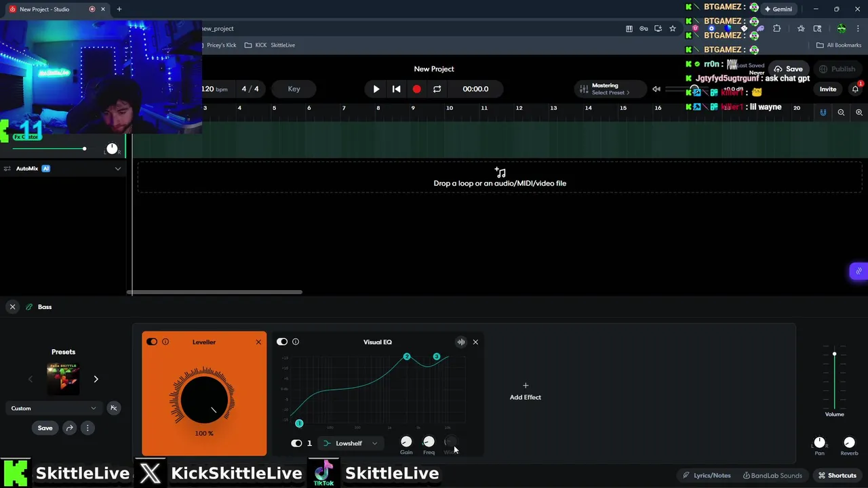Viewport: 868px width, 488px height.
Task: Go to the next preset
Action: 96,379
